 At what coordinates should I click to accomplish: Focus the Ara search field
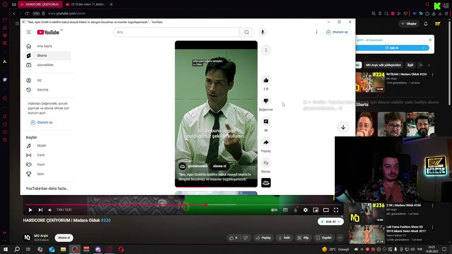[x=176, y=32]
